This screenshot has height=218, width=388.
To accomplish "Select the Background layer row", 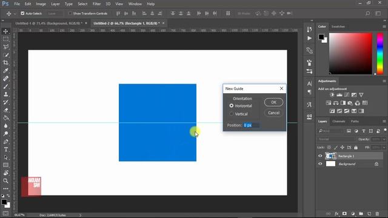I will (x=350, y=164).
